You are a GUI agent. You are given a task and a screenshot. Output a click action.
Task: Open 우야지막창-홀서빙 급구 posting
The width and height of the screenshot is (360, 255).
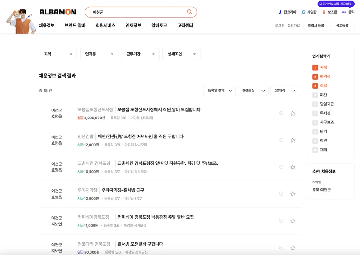pyautogui.click(x=123, y=191)
